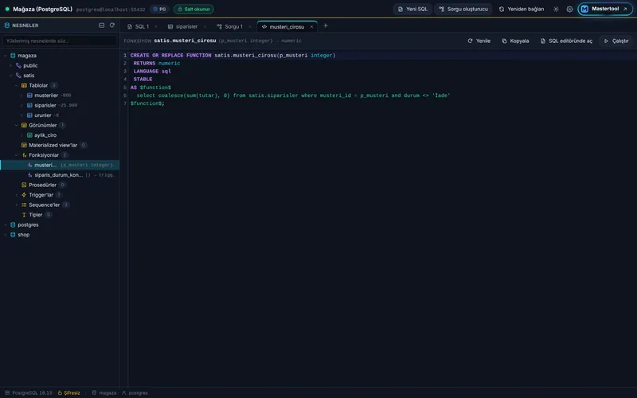Expand the postgres database
The height and width of the screenshot is (398, 637).
pyautogui.click(x=6, y=224)
